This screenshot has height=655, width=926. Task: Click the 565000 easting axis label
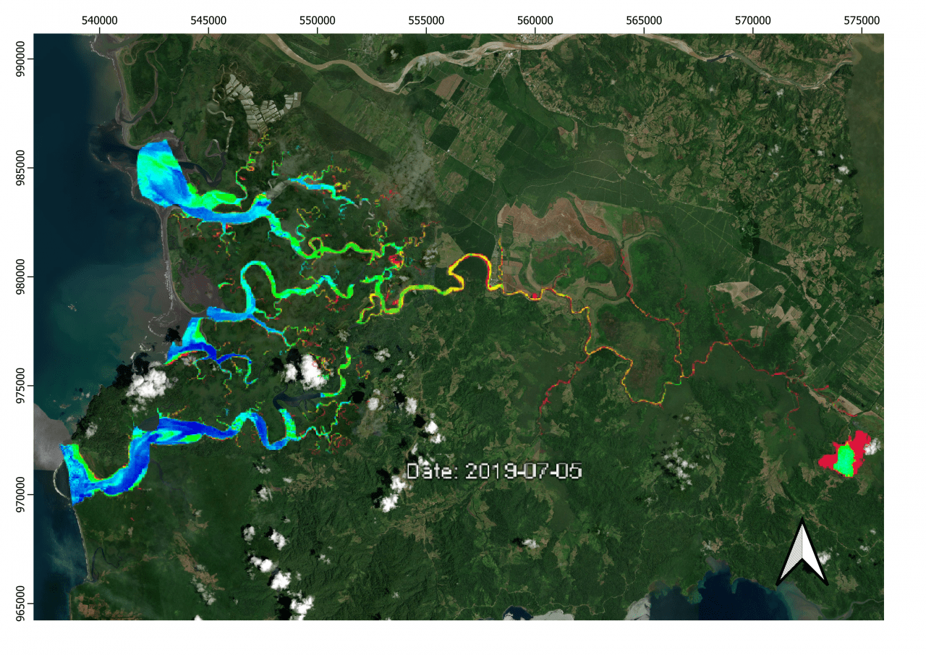click(x=644, y=22)
